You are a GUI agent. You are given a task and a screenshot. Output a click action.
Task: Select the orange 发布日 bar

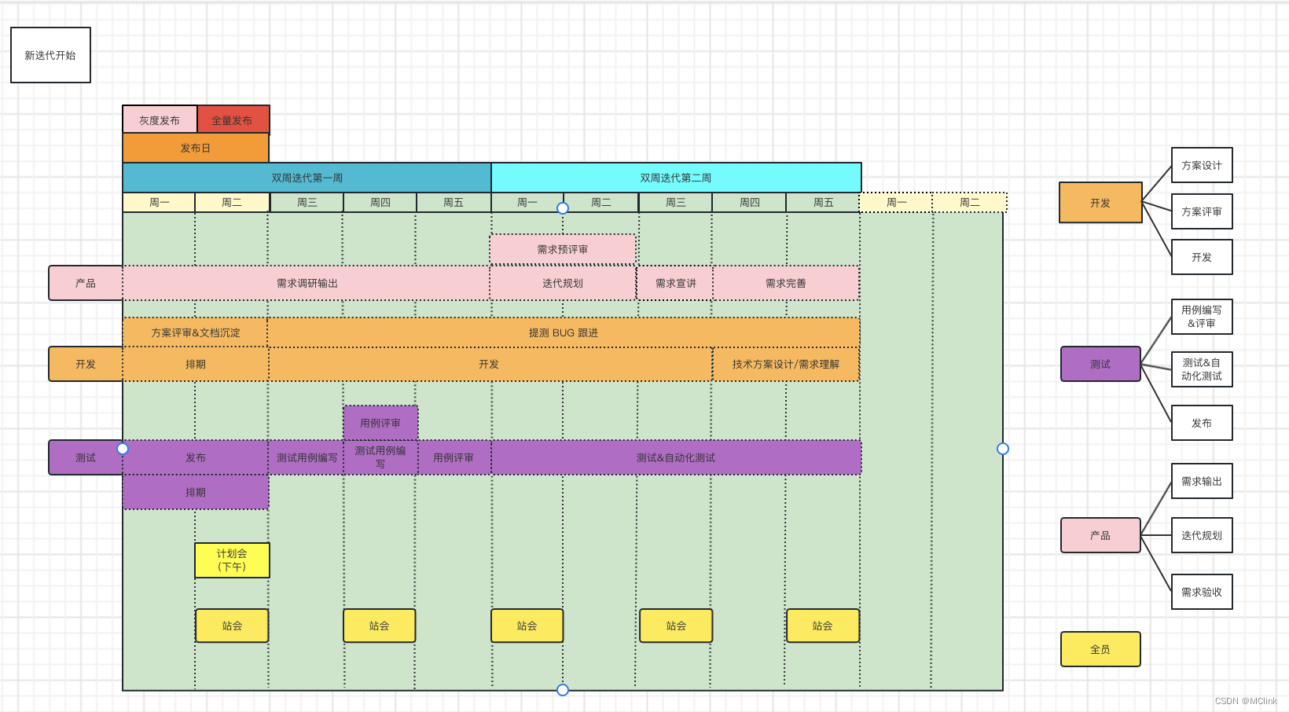[x=196, y=148]
